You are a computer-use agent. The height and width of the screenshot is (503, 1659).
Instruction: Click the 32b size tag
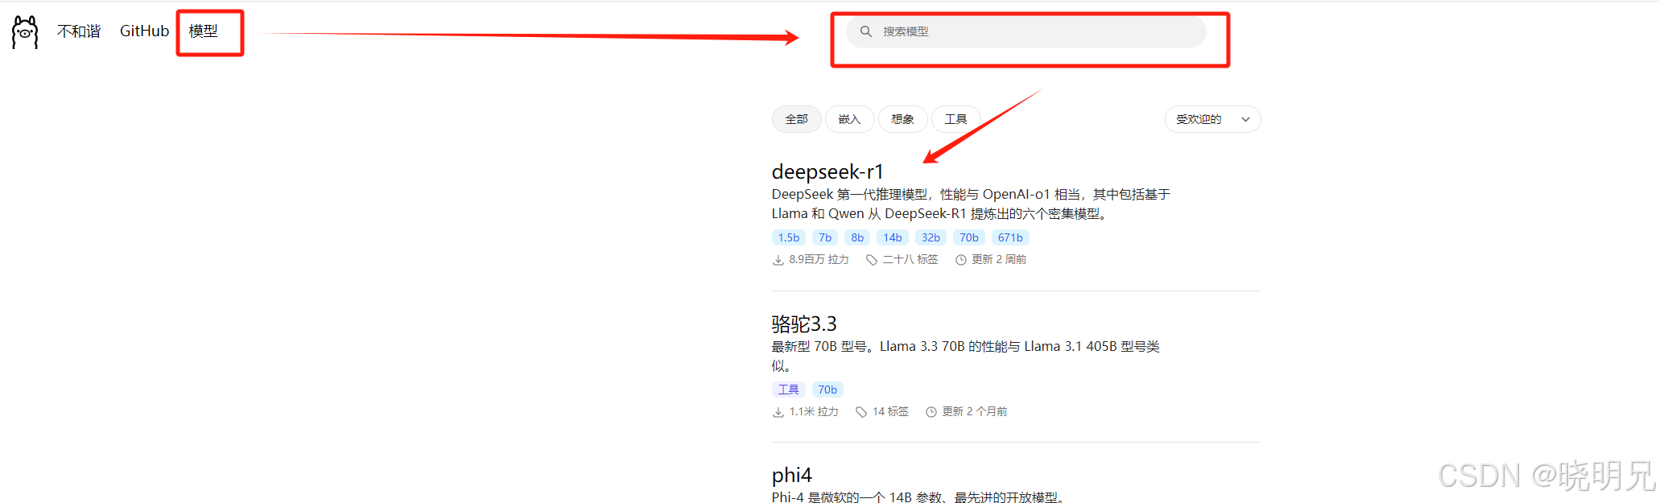[931, 237]
